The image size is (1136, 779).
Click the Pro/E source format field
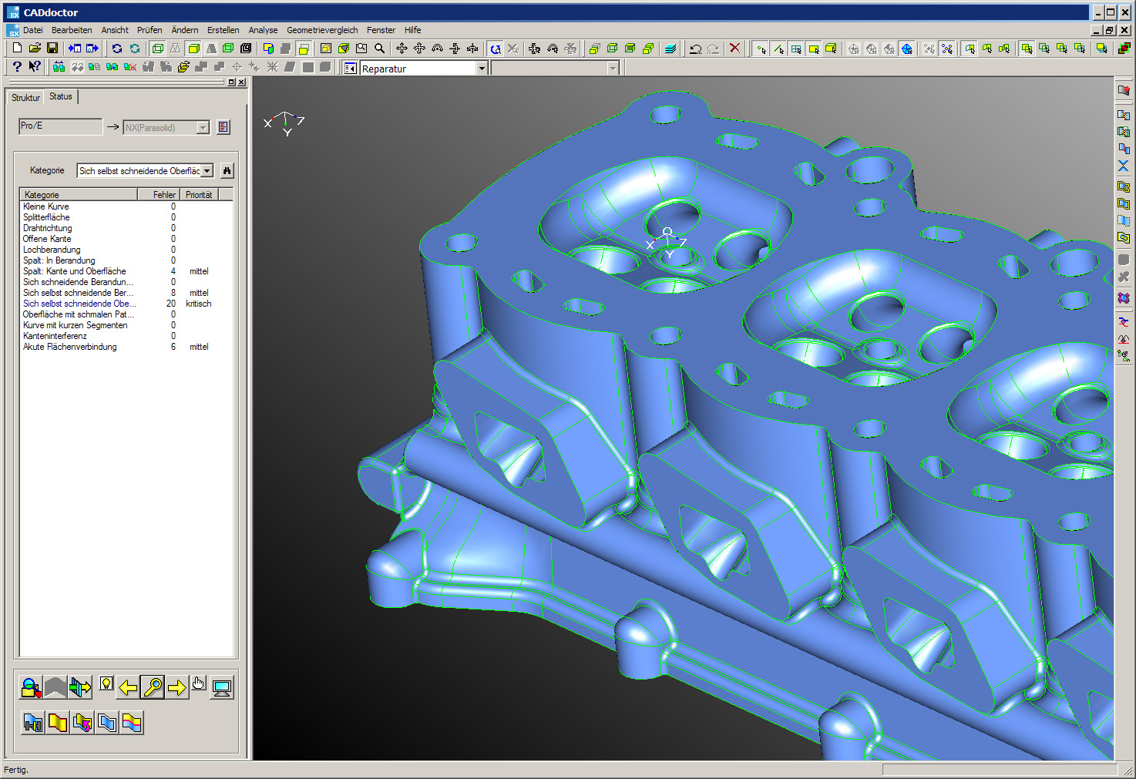click(60, 126)
